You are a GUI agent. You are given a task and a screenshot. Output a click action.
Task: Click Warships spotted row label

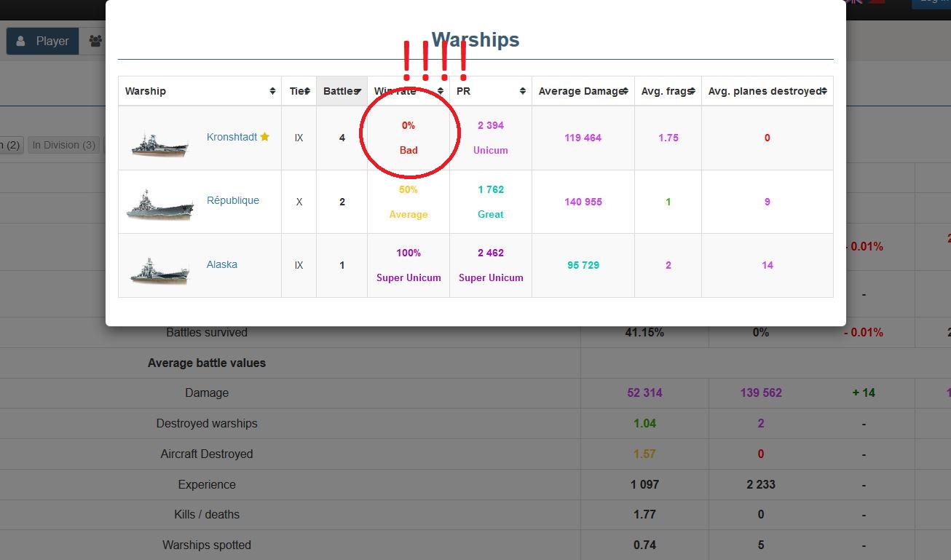point(207,545)
